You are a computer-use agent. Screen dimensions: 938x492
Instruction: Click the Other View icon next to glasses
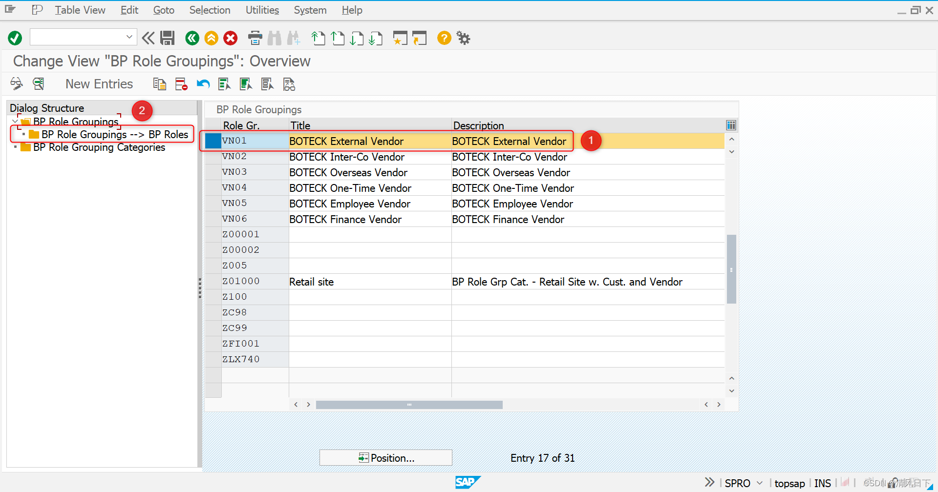[39, 84]
